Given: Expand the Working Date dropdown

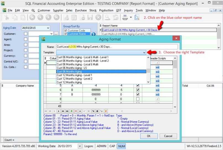Looking at the screenshot, I should (x=80, y=146).
